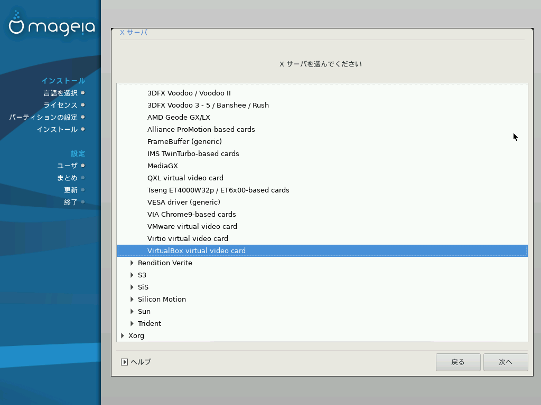The height and width of the screenshot is (405, 541).
Task: Select VMware virtual video card
Action: pos(322,226)
